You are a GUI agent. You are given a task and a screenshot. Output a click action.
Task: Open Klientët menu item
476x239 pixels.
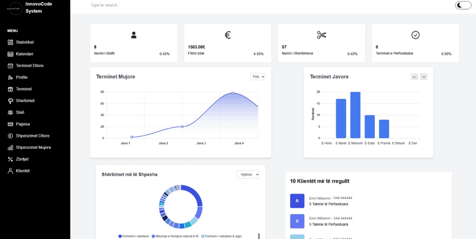[23, 171]
